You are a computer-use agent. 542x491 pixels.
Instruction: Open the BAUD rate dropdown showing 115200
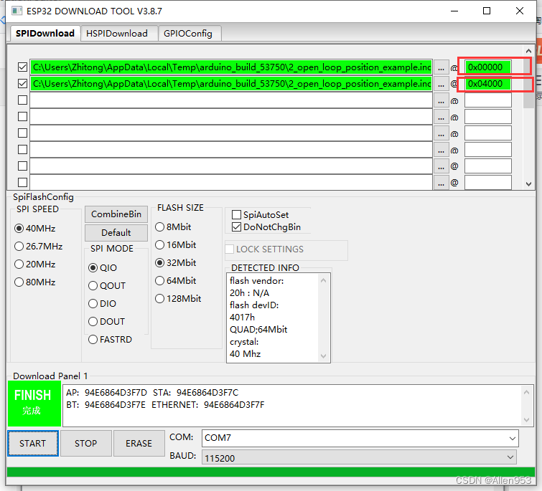[360, 457]
